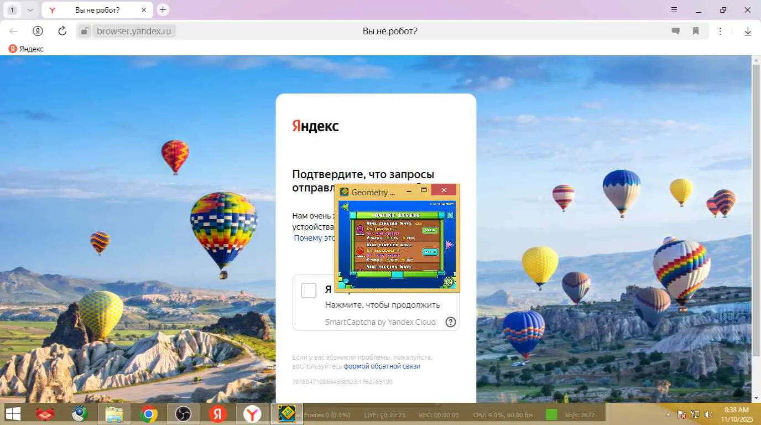The image size is (761, 425).
Task: Launch Google Chrome from the taskbar
Action: click(148, 414)
